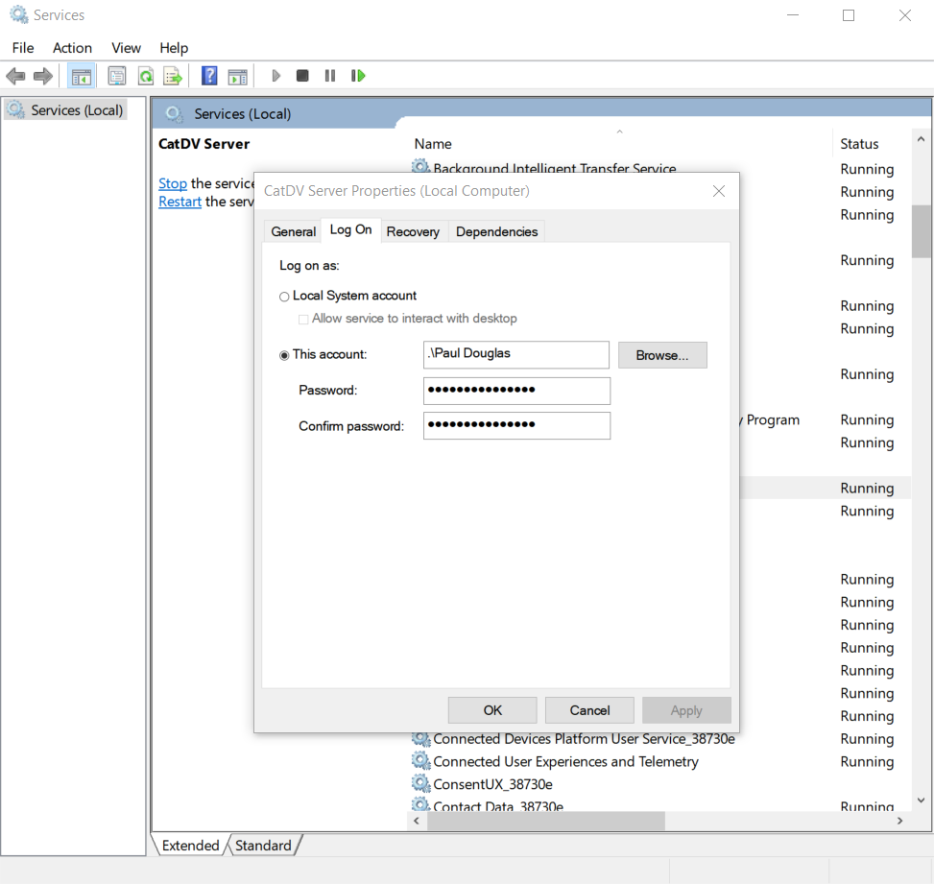The height and width of the screenshot is (884, 934).
Task: Switch to the Standard view tab
Action: point(263,846)
